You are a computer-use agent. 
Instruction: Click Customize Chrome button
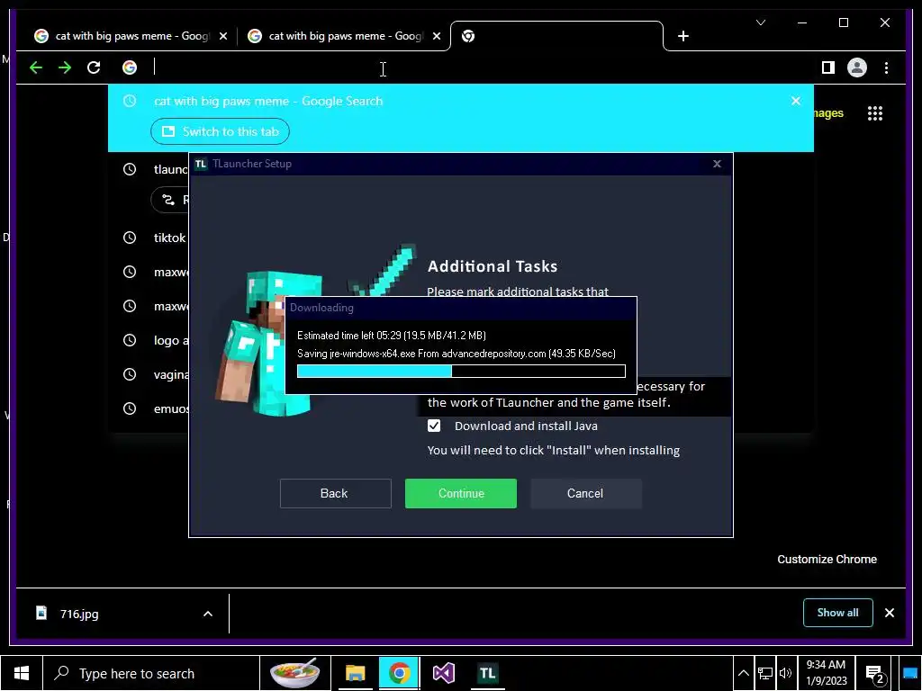(x=827, y=560)
